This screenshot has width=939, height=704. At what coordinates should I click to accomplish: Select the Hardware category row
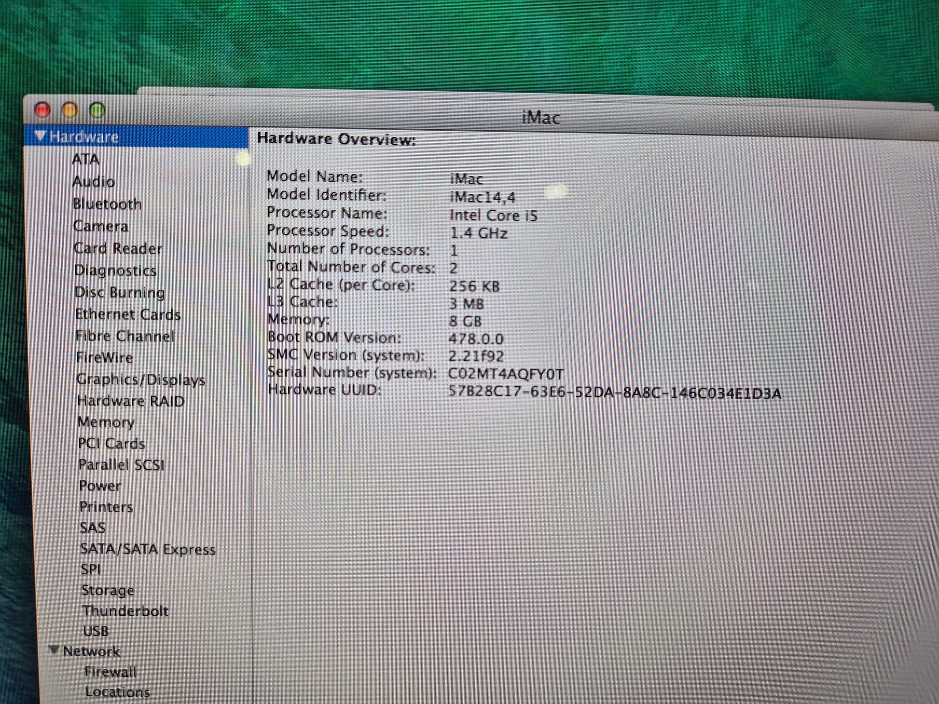(136, 137)
